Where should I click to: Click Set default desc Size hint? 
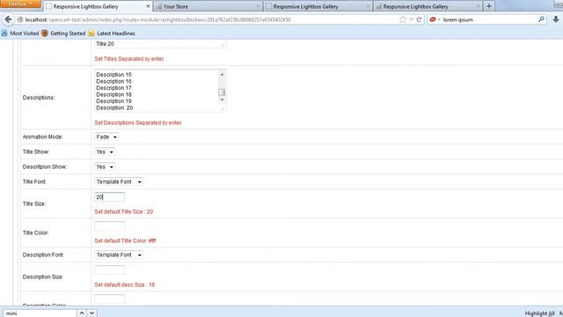coord(125,284)
